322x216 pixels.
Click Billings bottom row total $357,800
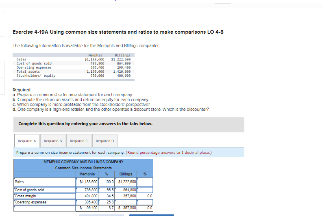pyautogui.click(x=126, y=208)
